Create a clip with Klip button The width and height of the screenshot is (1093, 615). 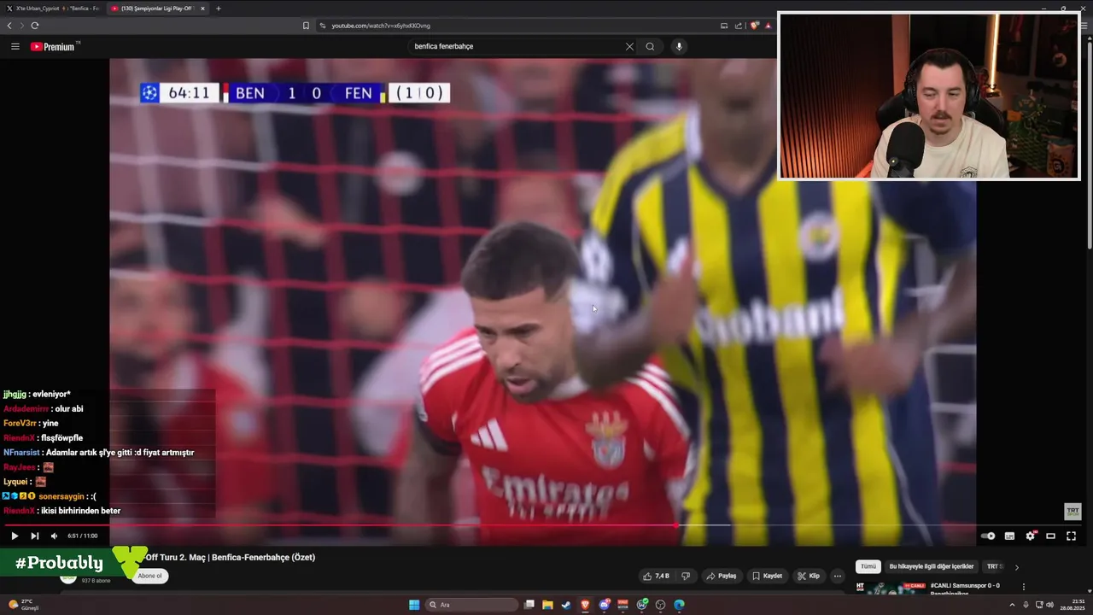[809, 576]
